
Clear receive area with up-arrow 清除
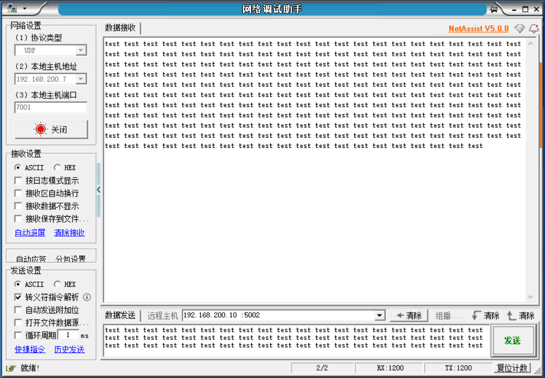(x=520, y=316)
